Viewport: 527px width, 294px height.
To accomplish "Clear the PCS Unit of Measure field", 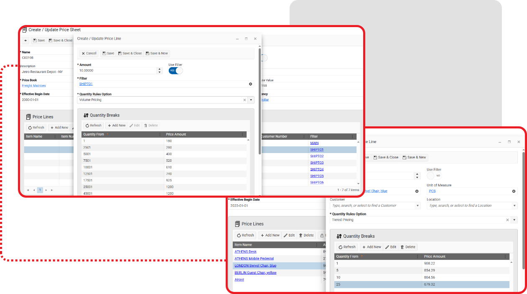I will [514, 191].
